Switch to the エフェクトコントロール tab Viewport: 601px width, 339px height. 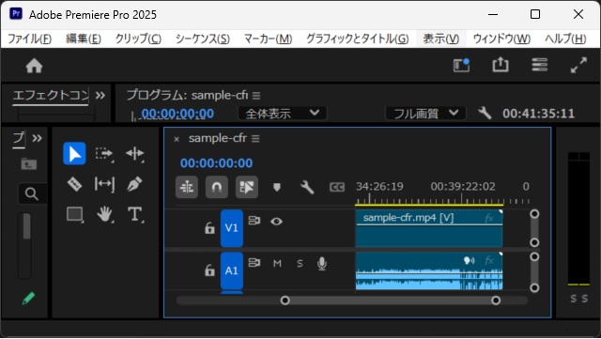click(x=51, y=95)
